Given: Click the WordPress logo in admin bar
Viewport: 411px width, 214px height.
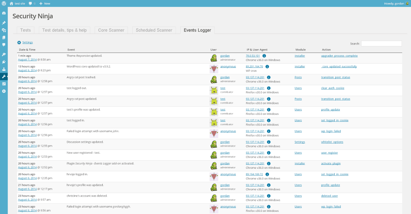Looking at the screenshot, I should (x=4, y=3).
